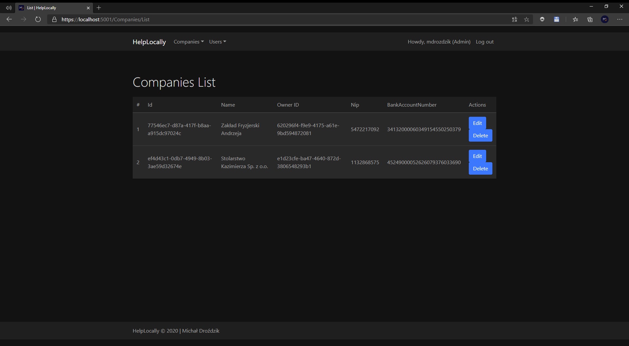Click Id 77546ec7-d87a-417f-b8aa-a915dc97024c
The image size is (629, 346).
click(x=180, y=129)
